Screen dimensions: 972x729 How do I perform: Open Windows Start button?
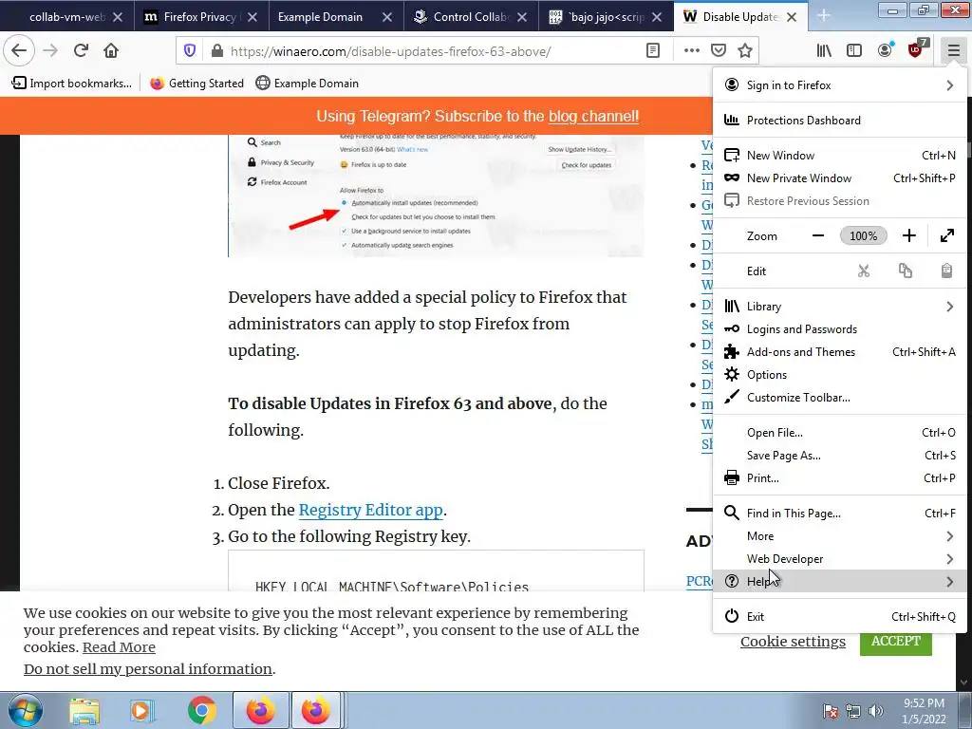click(26, 710)
